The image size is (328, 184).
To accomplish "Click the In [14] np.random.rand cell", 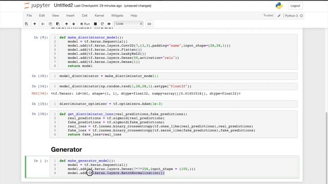I will coord(173,86).
